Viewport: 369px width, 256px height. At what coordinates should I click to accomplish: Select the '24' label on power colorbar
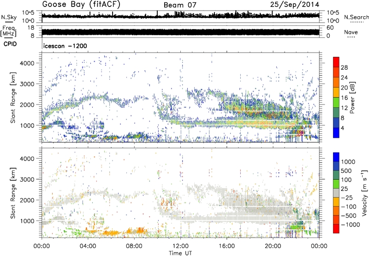(344, 78)
